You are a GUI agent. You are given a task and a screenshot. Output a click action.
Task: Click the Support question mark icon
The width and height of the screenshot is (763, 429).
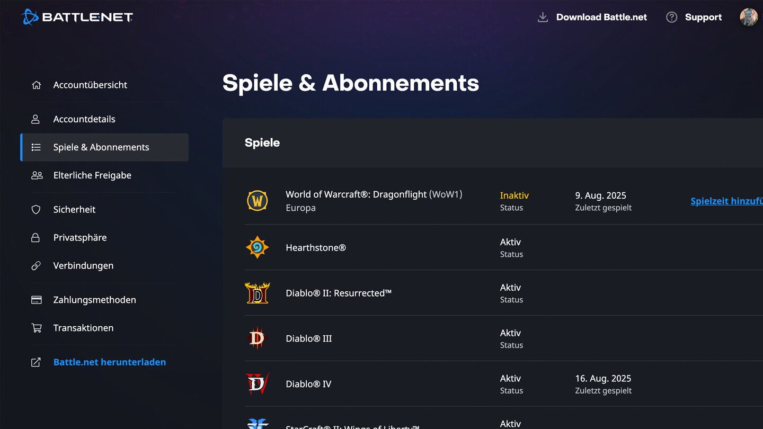tap(671, 17)
